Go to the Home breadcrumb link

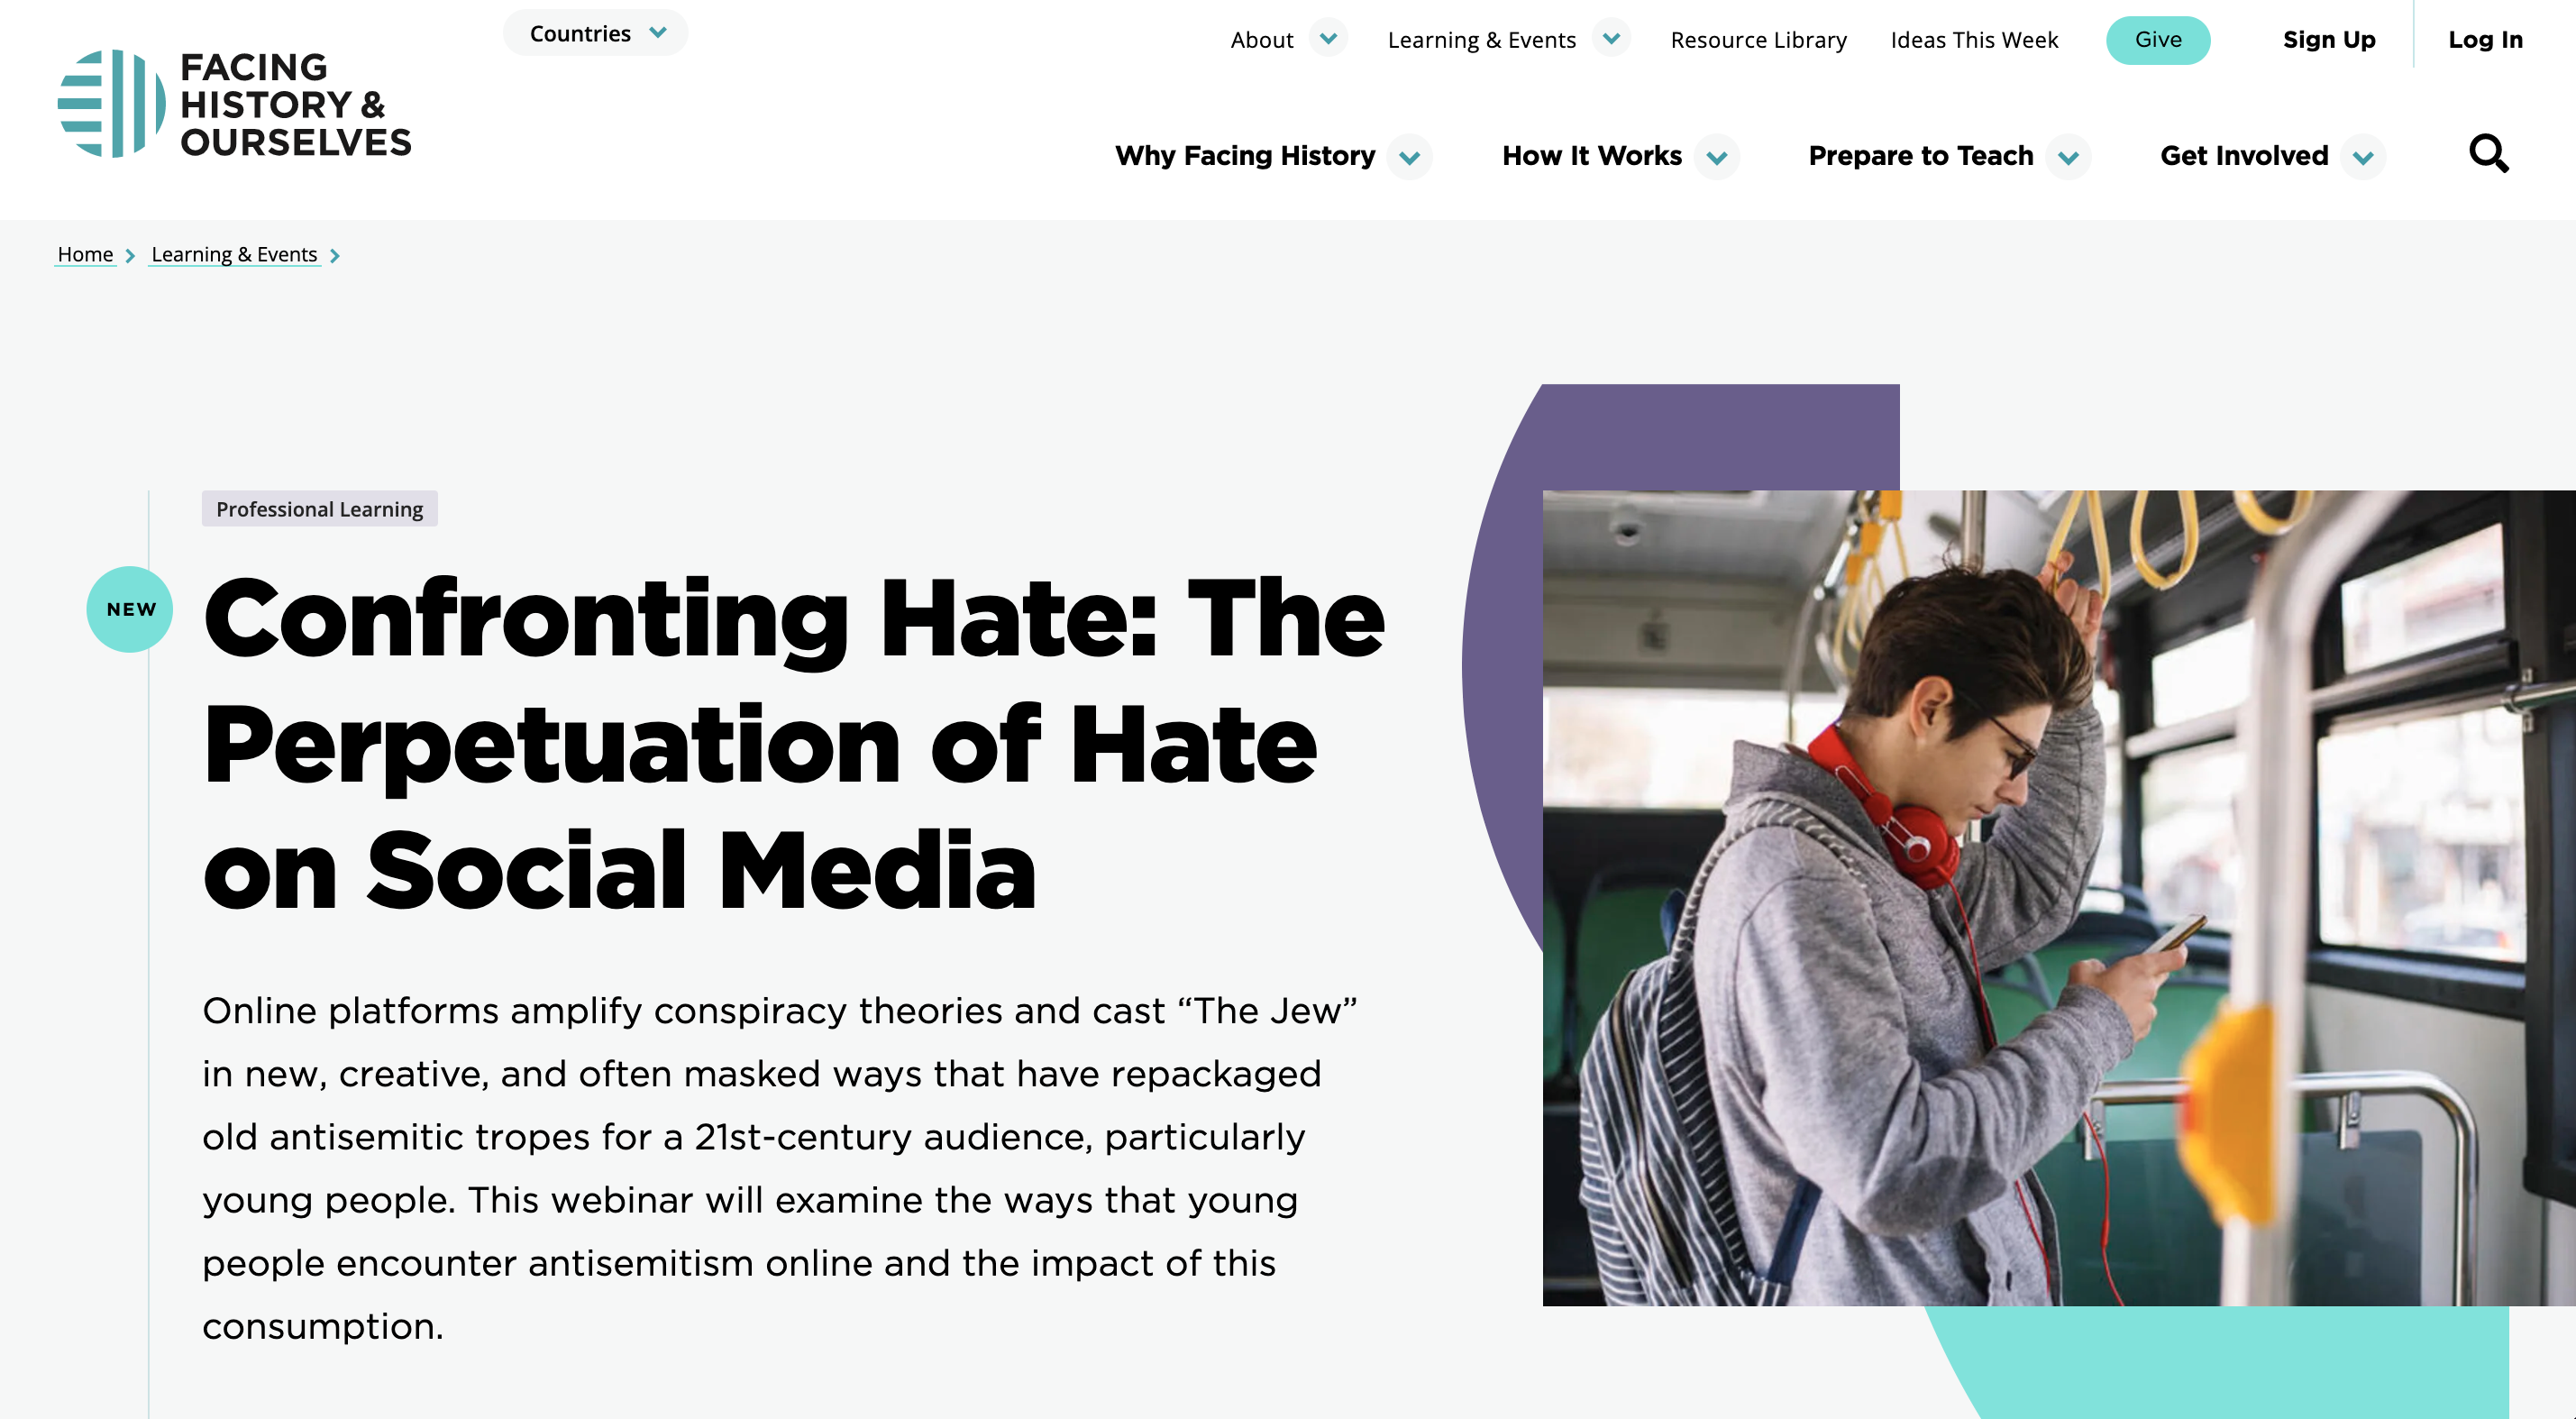click(85, 255)
